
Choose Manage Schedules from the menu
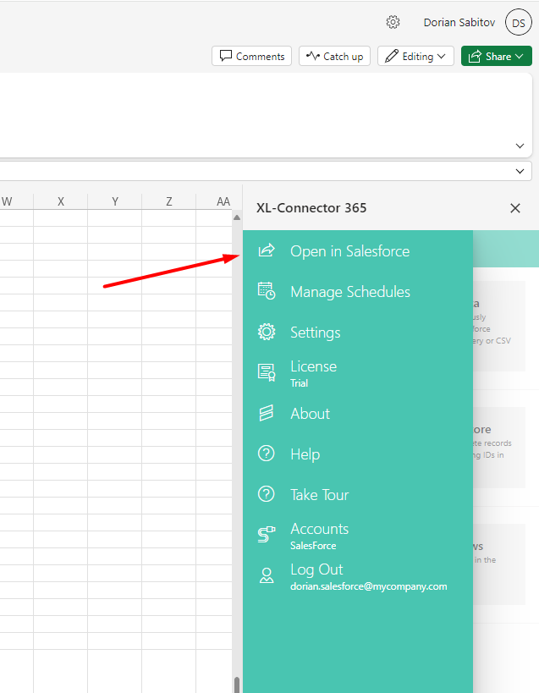pos(358,291)
